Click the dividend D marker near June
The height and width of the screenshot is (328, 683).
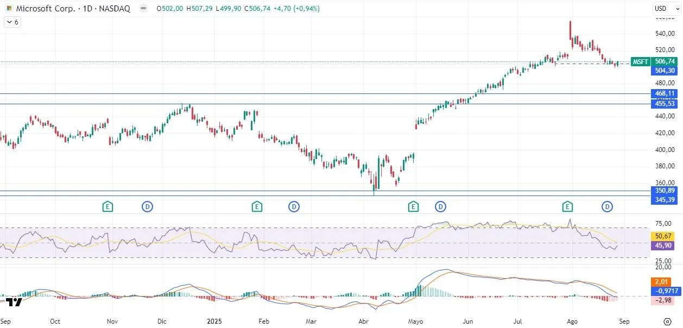coord(440,206)
